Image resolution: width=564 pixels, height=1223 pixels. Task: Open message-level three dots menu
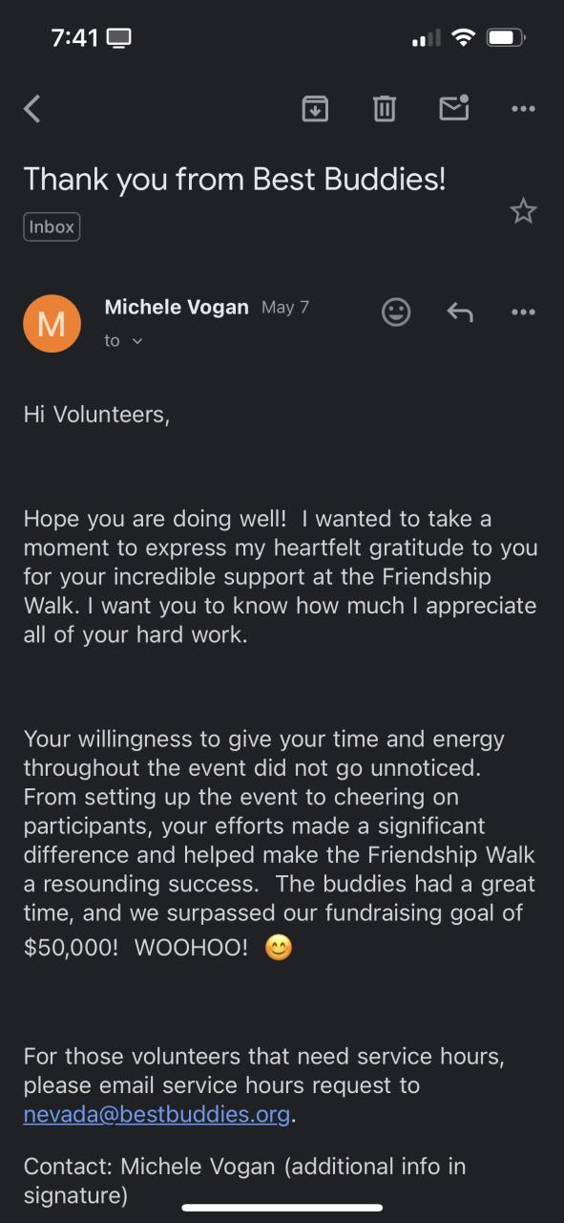tap(523, 311)
